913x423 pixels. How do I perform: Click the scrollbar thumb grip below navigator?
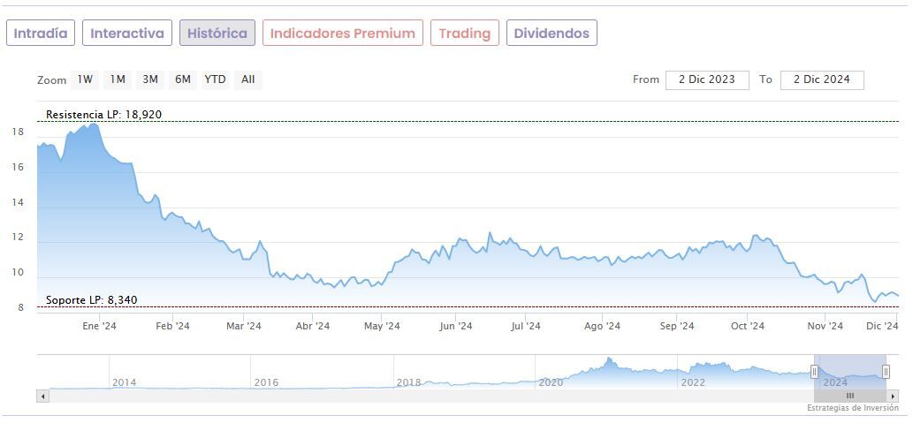pos(850,396)
